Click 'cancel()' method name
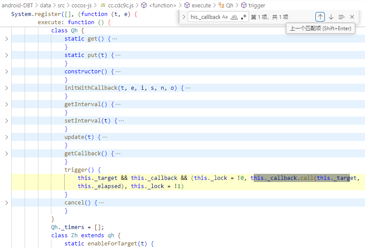Screen dimensions: 365x248 (x=78, y=203)
